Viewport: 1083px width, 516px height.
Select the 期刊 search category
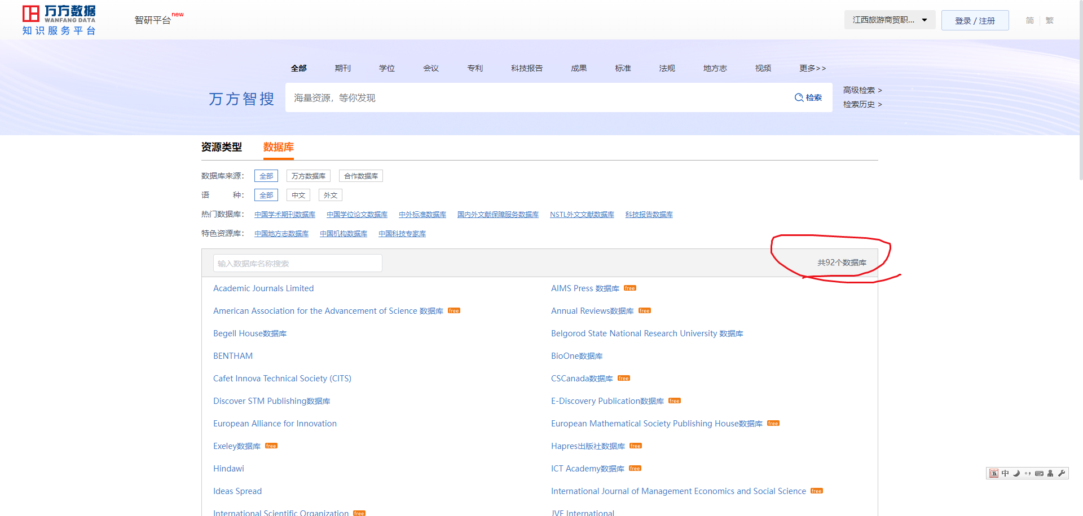[342, 68]
